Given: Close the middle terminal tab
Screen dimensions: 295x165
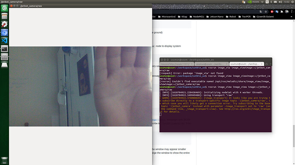Looking at the screenshot, I should [x=227, y=64].
